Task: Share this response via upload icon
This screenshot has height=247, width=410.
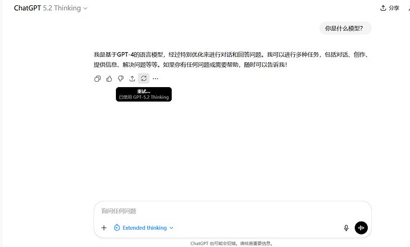Action: tap(132, 79)
